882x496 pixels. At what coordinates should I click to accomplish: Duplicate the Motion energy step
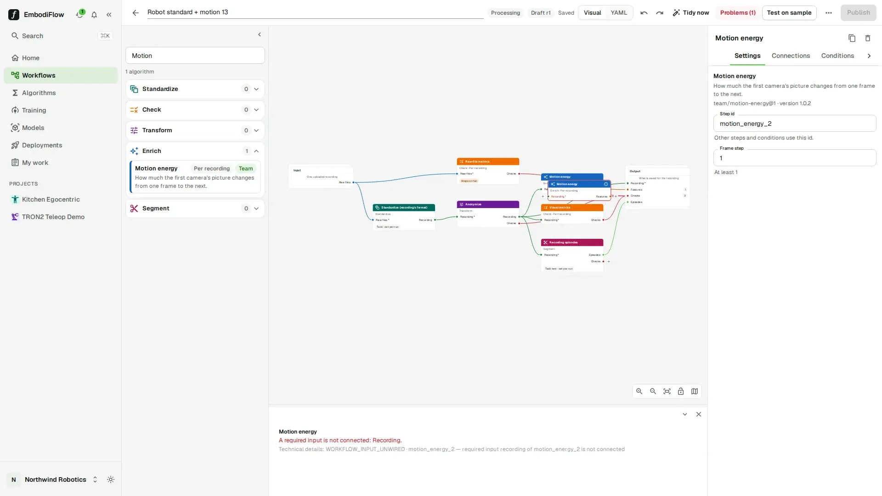click(x=852, y=38)
